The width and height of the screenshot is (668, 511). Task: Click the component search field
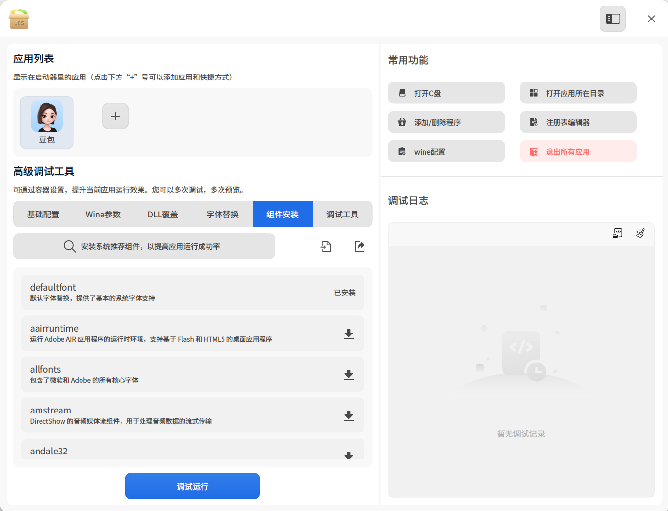(x=144, y=246)
